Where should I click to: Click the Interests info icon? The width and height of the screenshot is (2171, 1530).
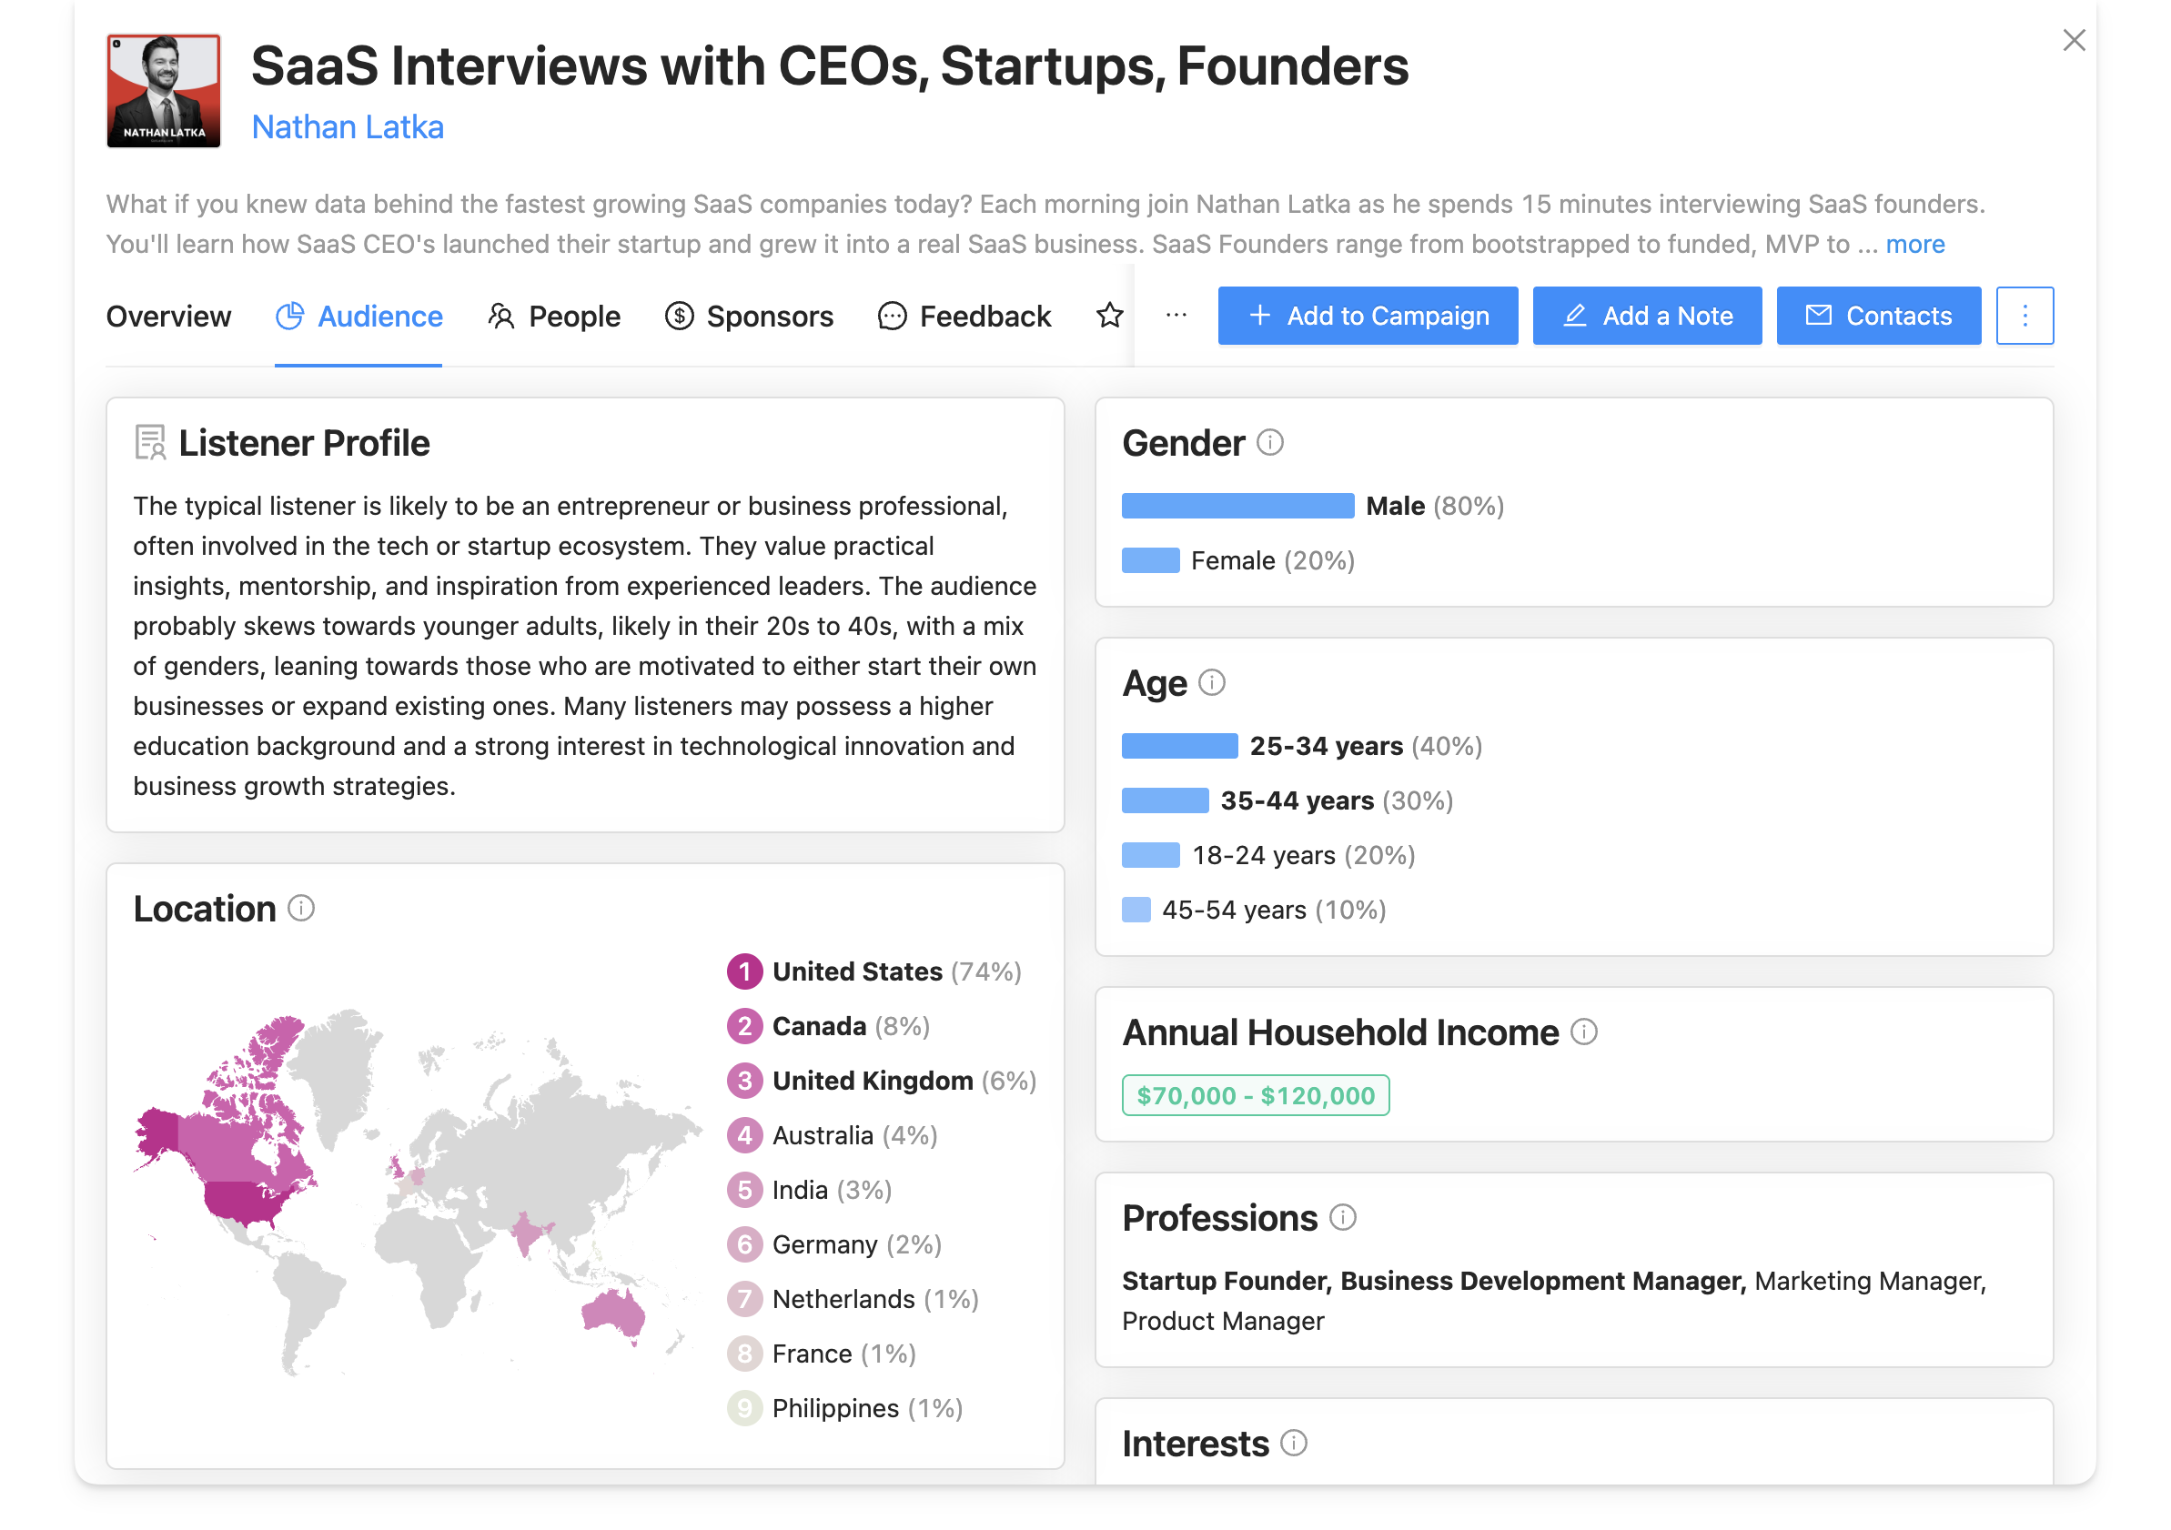point(1294,1443)
